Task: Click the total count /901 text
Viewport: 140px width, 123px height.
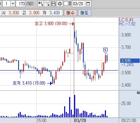Action: click(x=30, y=4)
